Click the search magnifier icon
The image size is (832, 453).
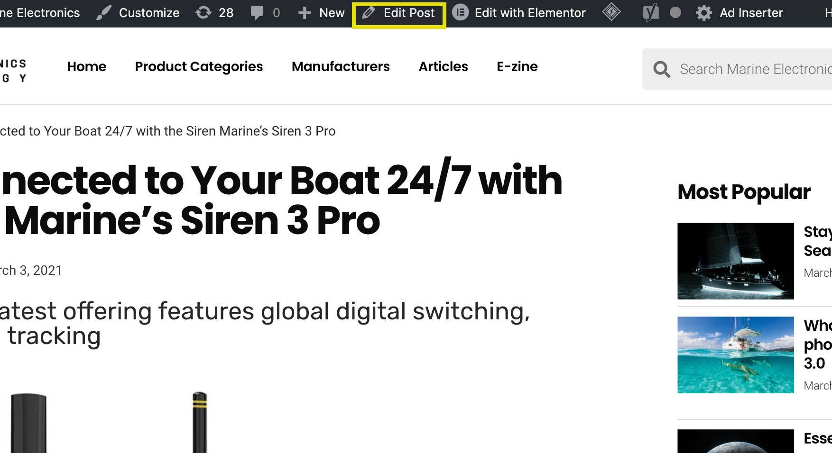pyautogui.click(x=662, y=69)
